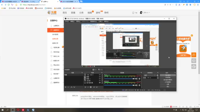Open transition properties gear icon
Viewport: 200px width, 112px height.
tap(157, 75)
